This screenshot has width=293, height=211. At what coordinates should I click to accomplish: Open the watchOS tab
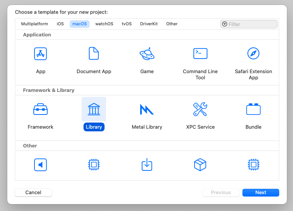104,24
